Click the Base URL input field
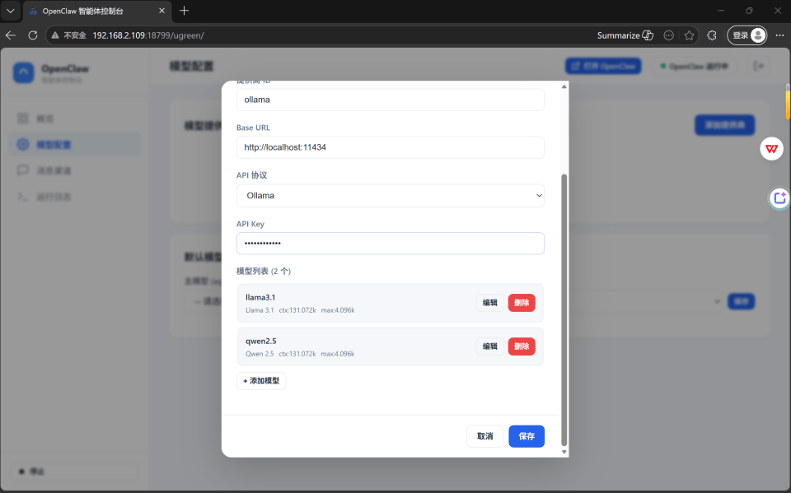This screenshot has width=791, height=493. tap(391, 147)
